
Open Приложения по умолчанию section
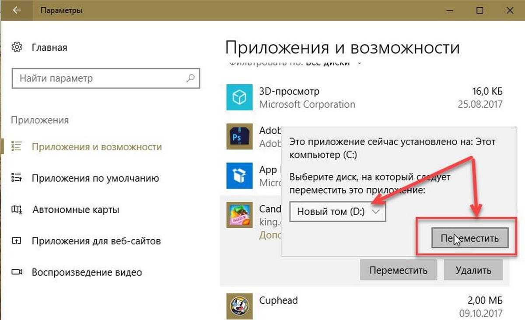pos(95,178)
